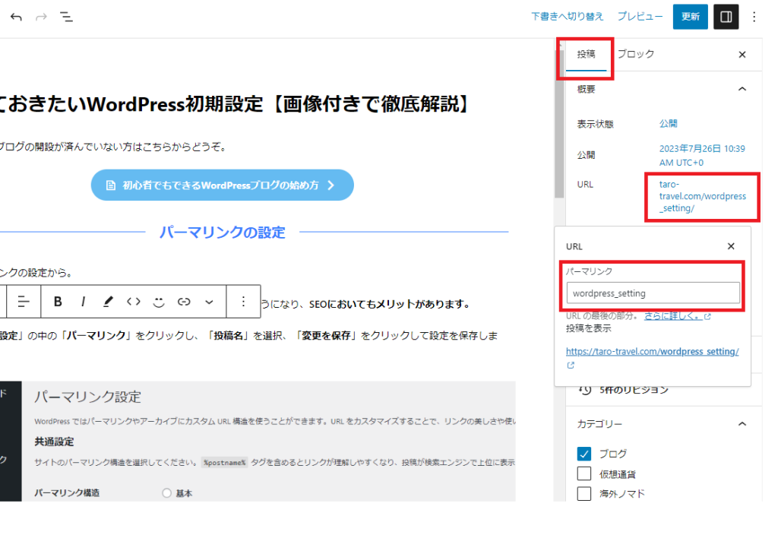Click the document icon on blue button
This screenshot has width=778, height=535.
(111, 185)
